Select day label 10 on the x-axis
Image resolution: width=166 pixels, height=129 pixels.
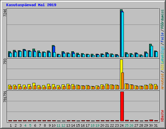point(53,125)
